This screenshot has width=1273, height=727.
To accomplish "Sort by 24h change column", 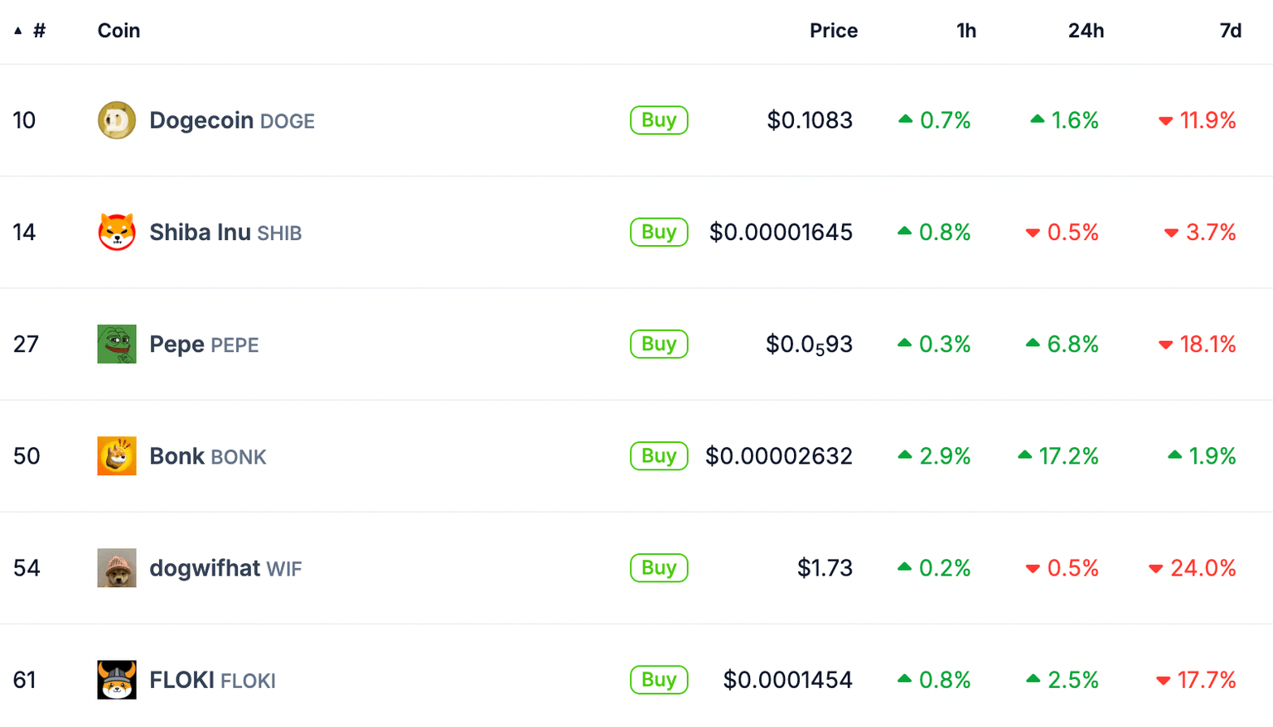I will click(1085, 31).
